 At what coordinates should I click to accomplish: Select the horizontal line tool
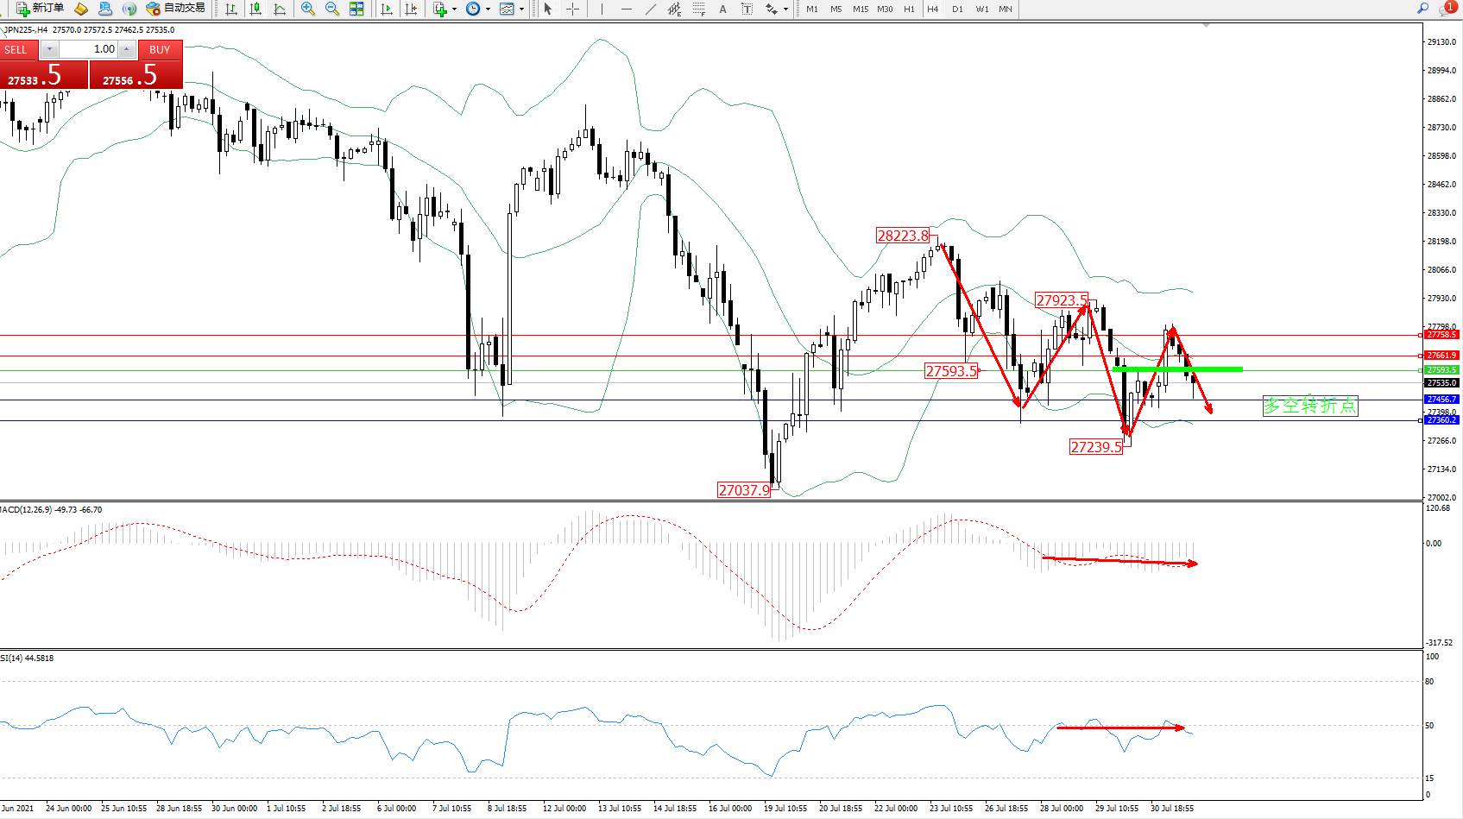click(626, 9)
